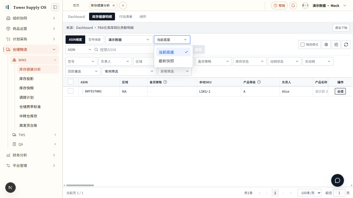Open the notifications bell
Viewport: 353px width, 198px height.
pyautogui.click(x=293, y=5)
